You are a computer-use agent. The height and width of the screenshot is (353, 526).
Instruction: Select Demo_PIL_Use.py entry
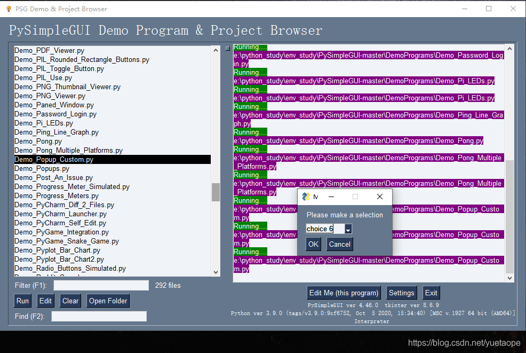pyautogui.click(x=113, y=77)
